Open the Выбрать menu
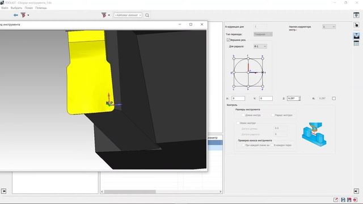Image resolution: width=363 pixels, height=204 pixels. tap(16, 8)
